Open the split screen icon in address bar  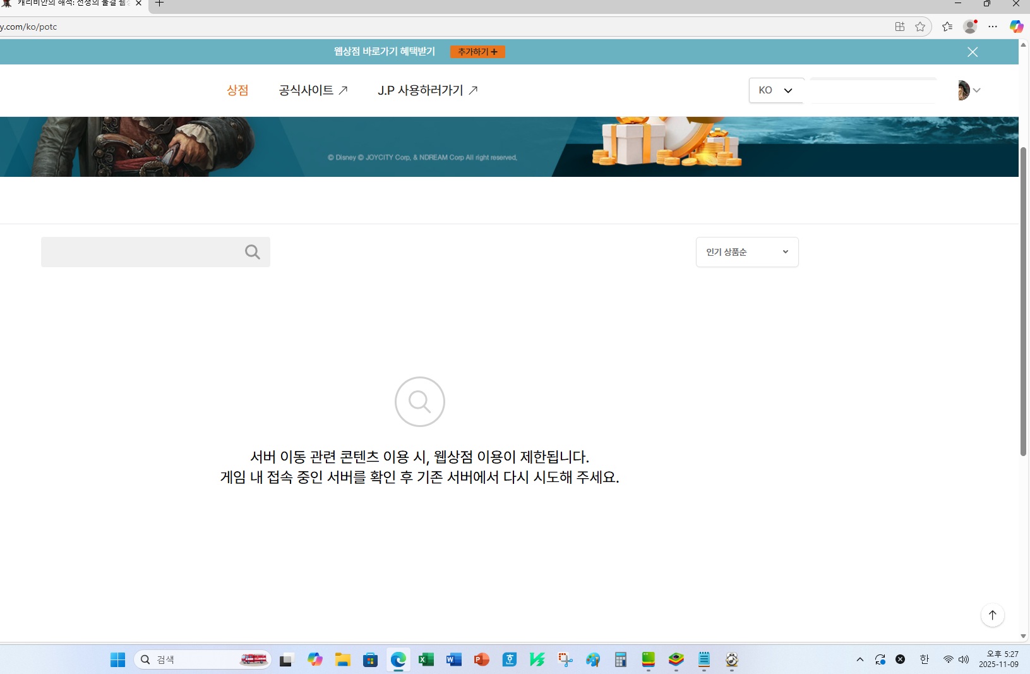(900, 27)
